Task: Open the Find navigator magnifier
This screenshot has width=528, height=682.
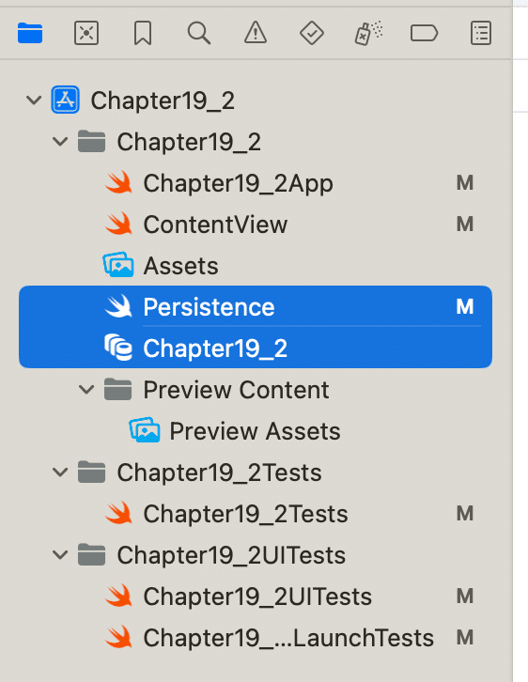Action: (199, 33)
